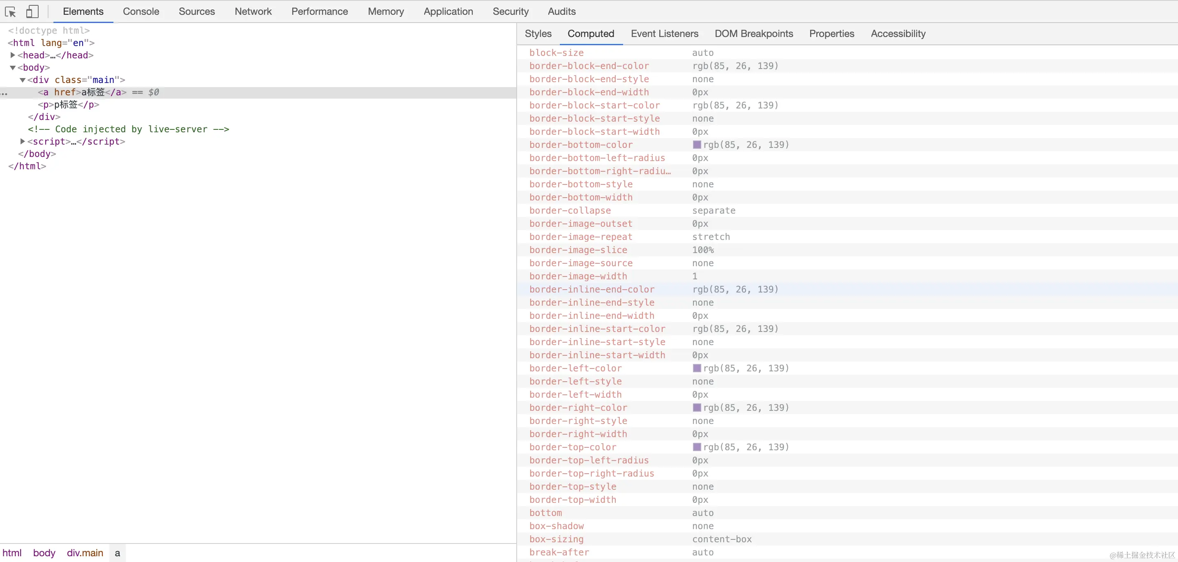
Task: Click the ellipsis beside the selected a node
Action: click(4, 93)
